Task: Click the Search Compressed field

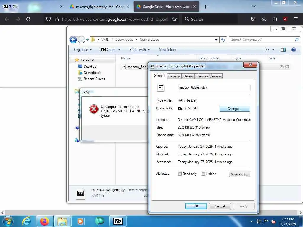Action: [264, 40]
